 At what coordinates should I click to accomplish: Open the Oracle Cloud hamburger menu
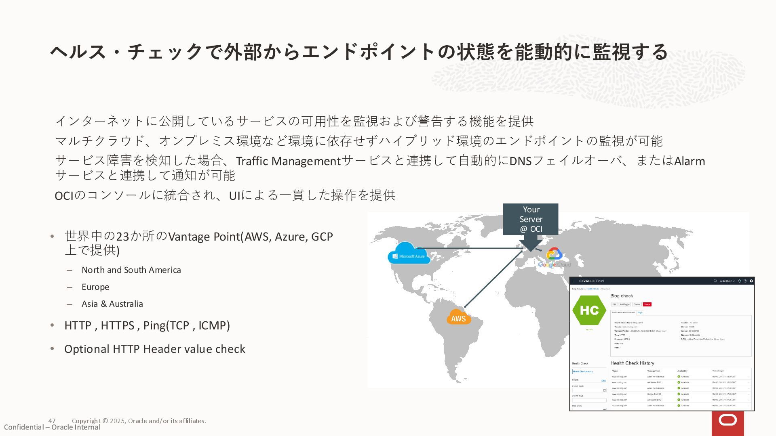574,281
